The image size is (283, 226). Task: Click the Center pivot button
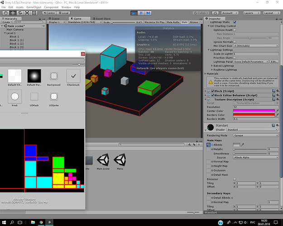(x=49, y=13)
